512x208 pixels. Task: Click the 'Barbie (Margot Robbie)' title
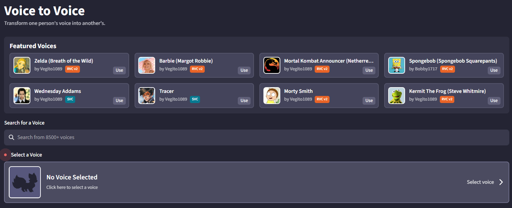tap(186, 61)
